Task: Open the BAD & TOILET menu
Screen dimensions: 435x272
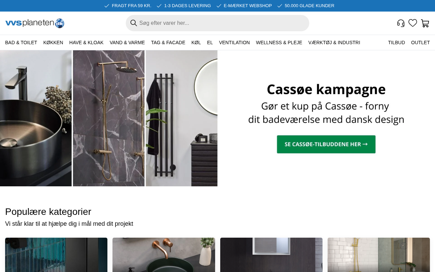Action: (21, 42)
